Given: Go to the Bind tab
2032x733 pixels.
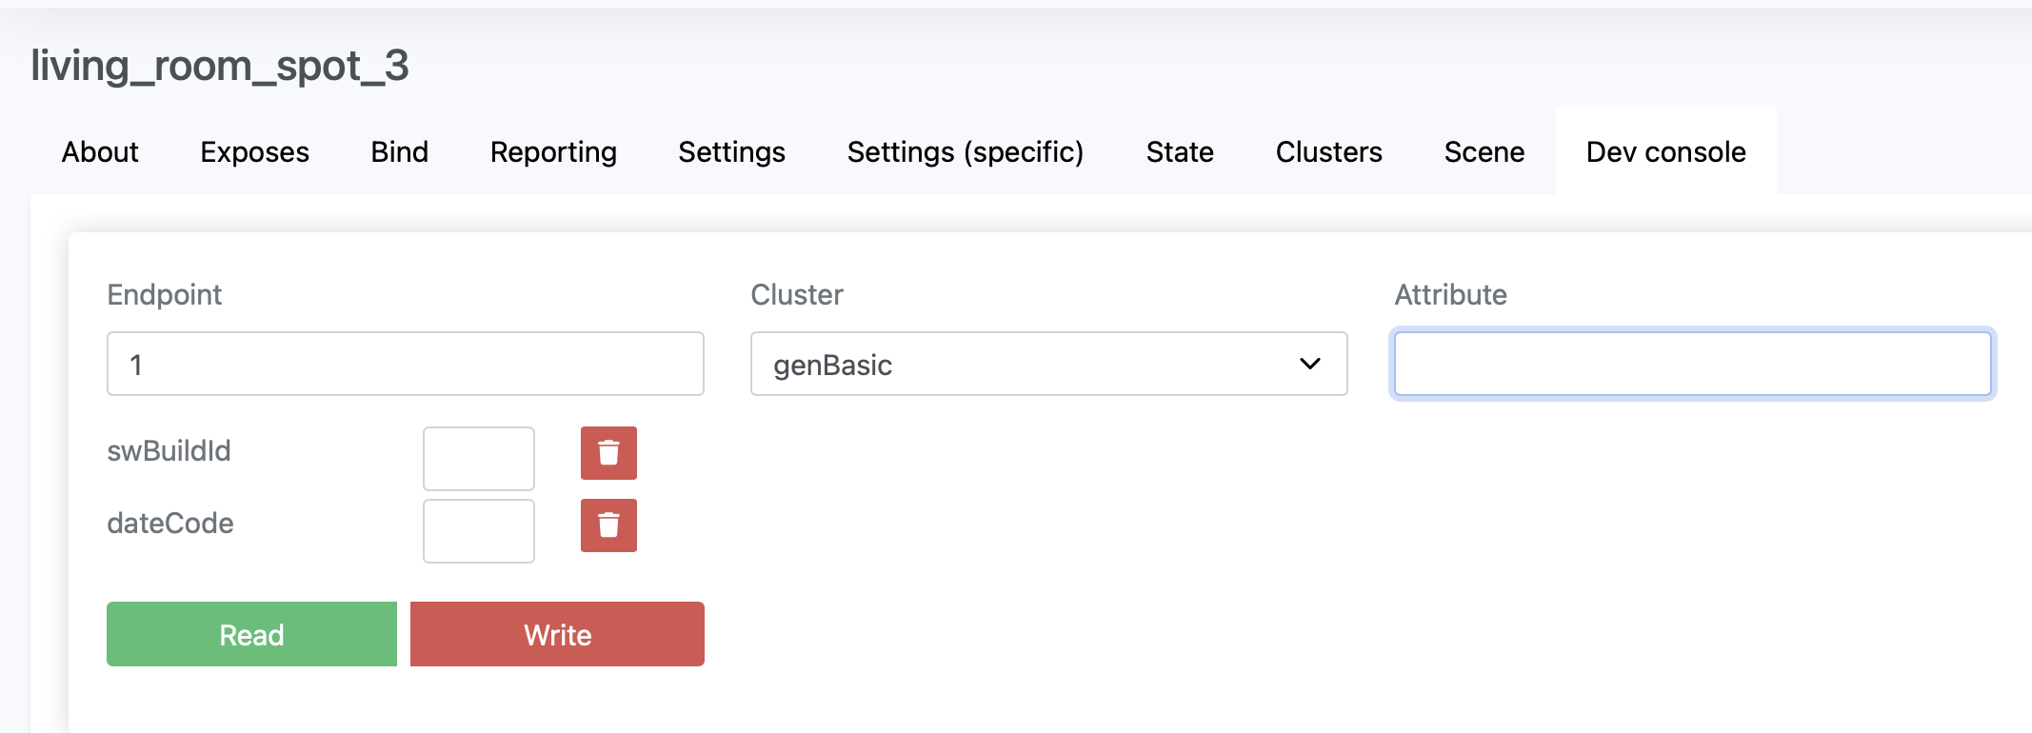Looking at the screenshot, I should (400, 152).
